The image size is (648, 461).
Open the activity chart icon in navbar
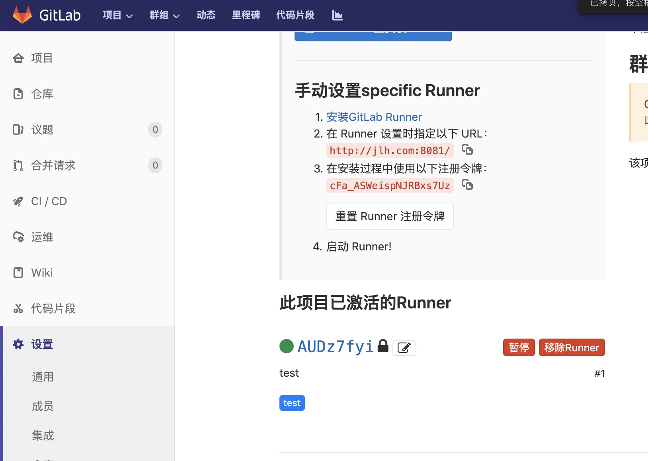coord(337,15)
